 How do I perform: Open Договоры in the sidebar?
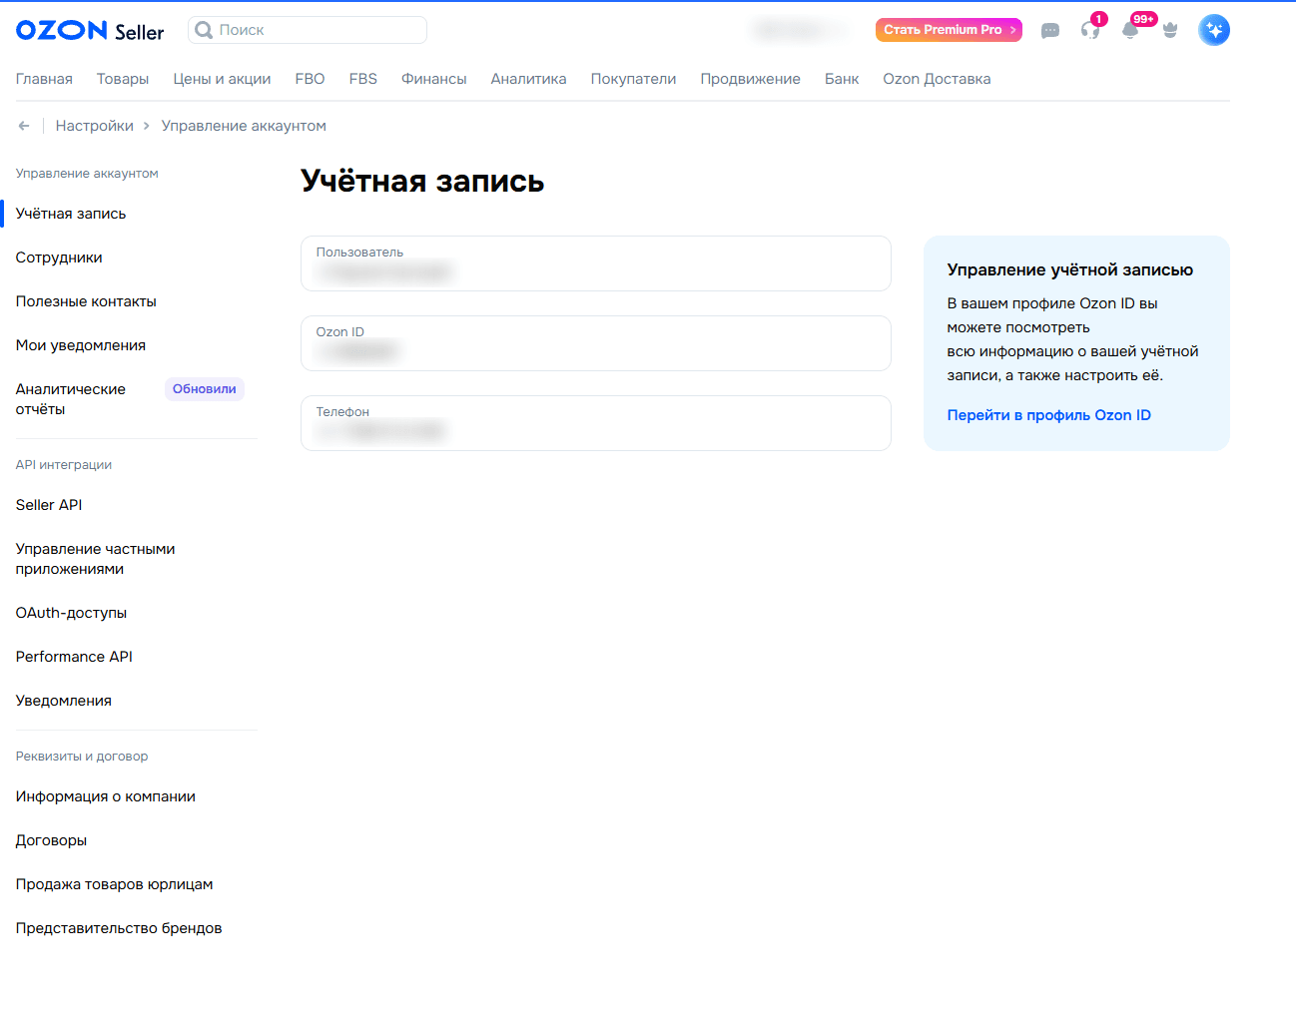(51, 840)
